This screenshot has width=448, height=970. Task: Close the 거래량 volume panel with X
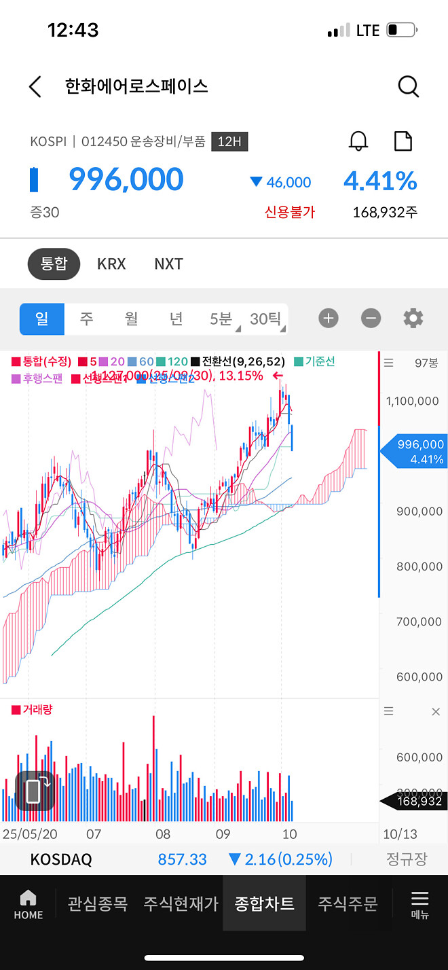(436, 711)
